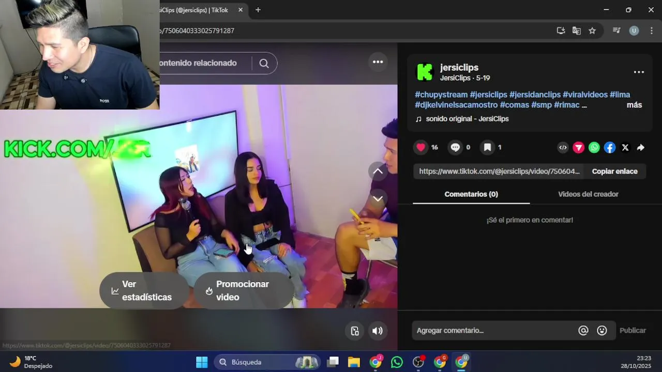Image resolution: width=662 pixels, height=372 pixels.
Task: Open the #jersiclips hashtag
Action: click(x=488, y=95)
